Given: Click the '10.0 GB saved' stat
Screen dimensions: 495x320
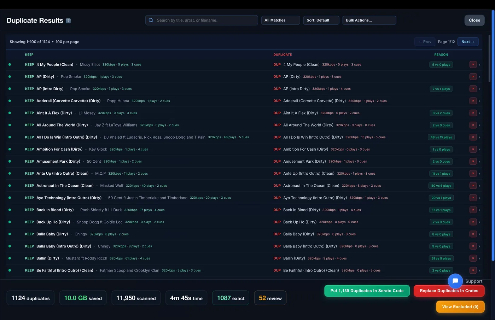Looking at the screenshot, I should (83, 298).
